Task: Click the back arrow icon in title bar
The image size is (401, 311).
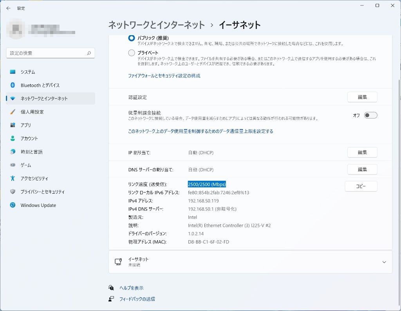Action: [8, 8]
